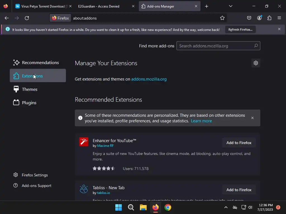Screen dimensions: 286x214
Task: Select Extensions in the sidebar
Action: 38,76
